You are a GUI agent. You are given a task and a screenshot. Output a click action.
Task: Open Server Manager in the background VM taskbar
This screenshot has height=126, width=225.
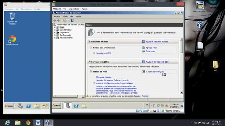point(20,106)
